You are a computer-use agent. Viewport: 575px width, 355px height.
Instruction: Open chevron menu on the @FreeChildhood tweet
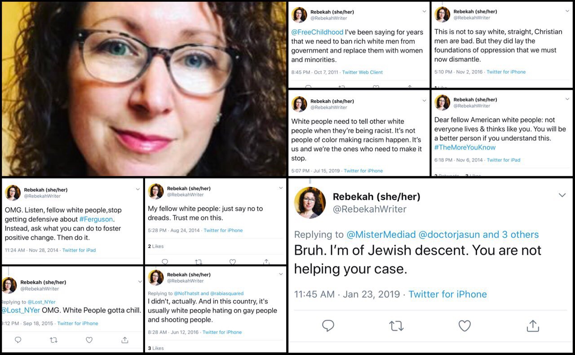click(x=424, y=12)
